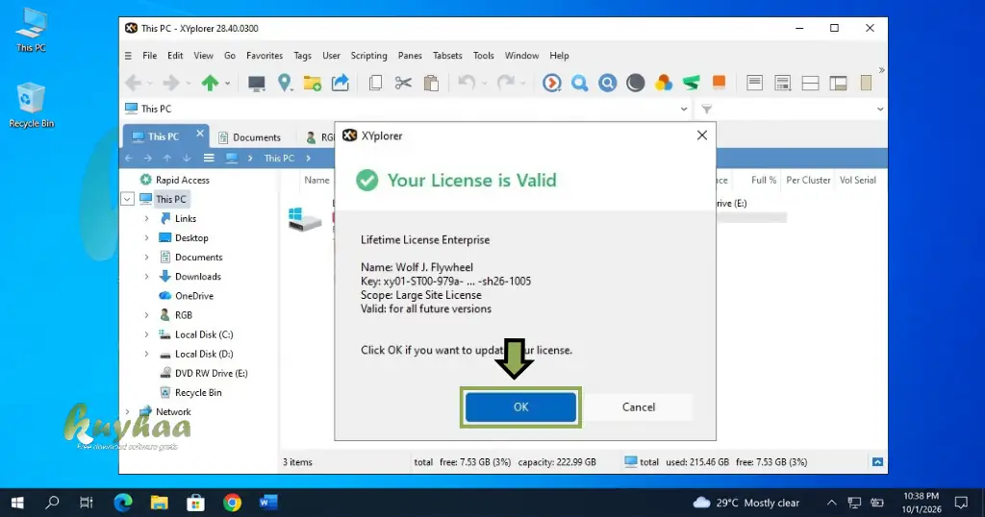Open the Help menu
The height and width of the screenshot is (517, 985).
559,55
